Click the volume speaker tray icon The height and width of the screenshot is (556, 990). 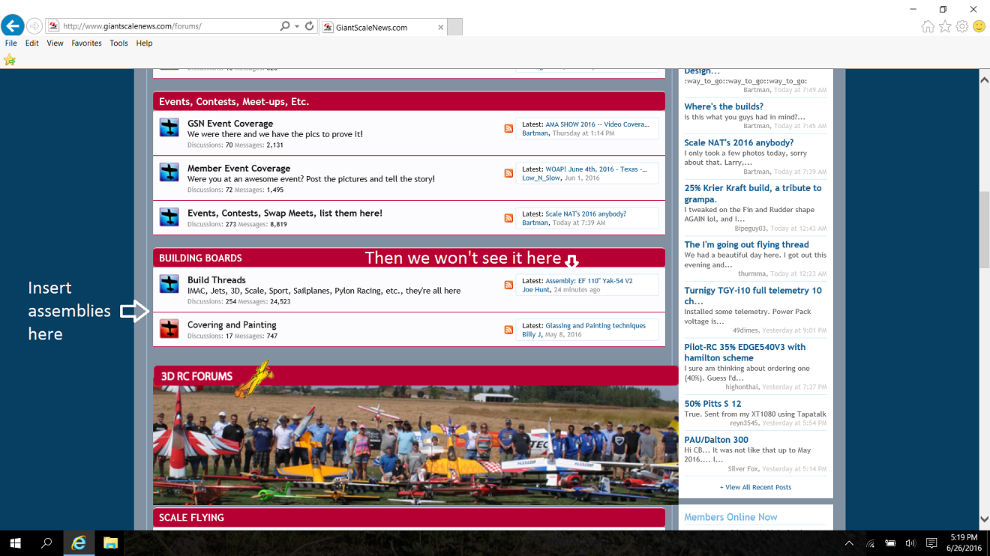(910, 543)
